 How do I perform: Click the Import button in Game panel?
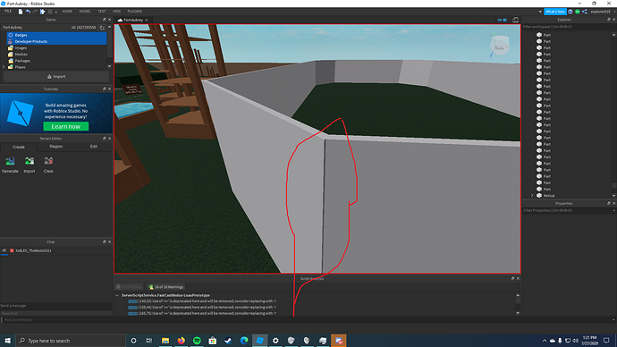pos(56,77)
